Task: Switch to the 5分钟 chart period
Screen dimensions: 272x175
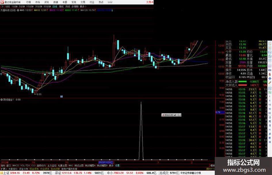Action: pos(22,6)
